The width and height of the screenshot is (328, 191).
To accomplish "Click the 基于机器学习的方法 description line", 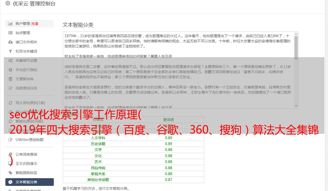I will (96, 189).
